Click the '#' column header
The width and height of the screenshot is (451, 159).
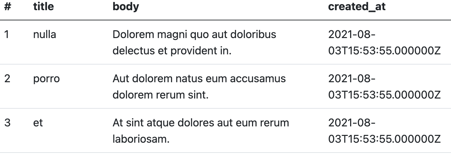click(7, 7)
